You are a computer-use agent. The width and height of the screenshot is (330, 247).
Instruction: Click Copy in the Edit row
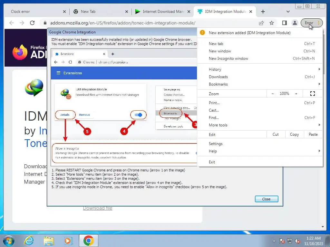tap(295, 134)
